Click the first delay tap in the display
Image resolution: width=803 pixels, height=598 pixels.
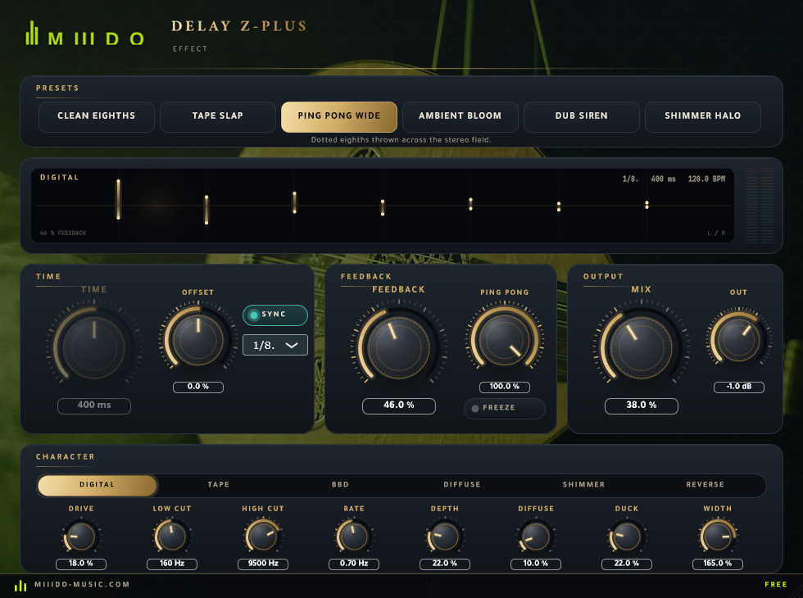pos(118,200)
